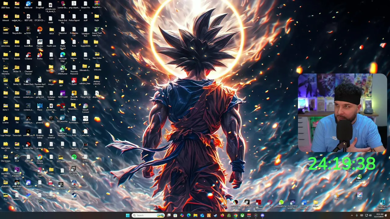Open CCleaner from the desktop
390x219 pixels.
[28, 56]
